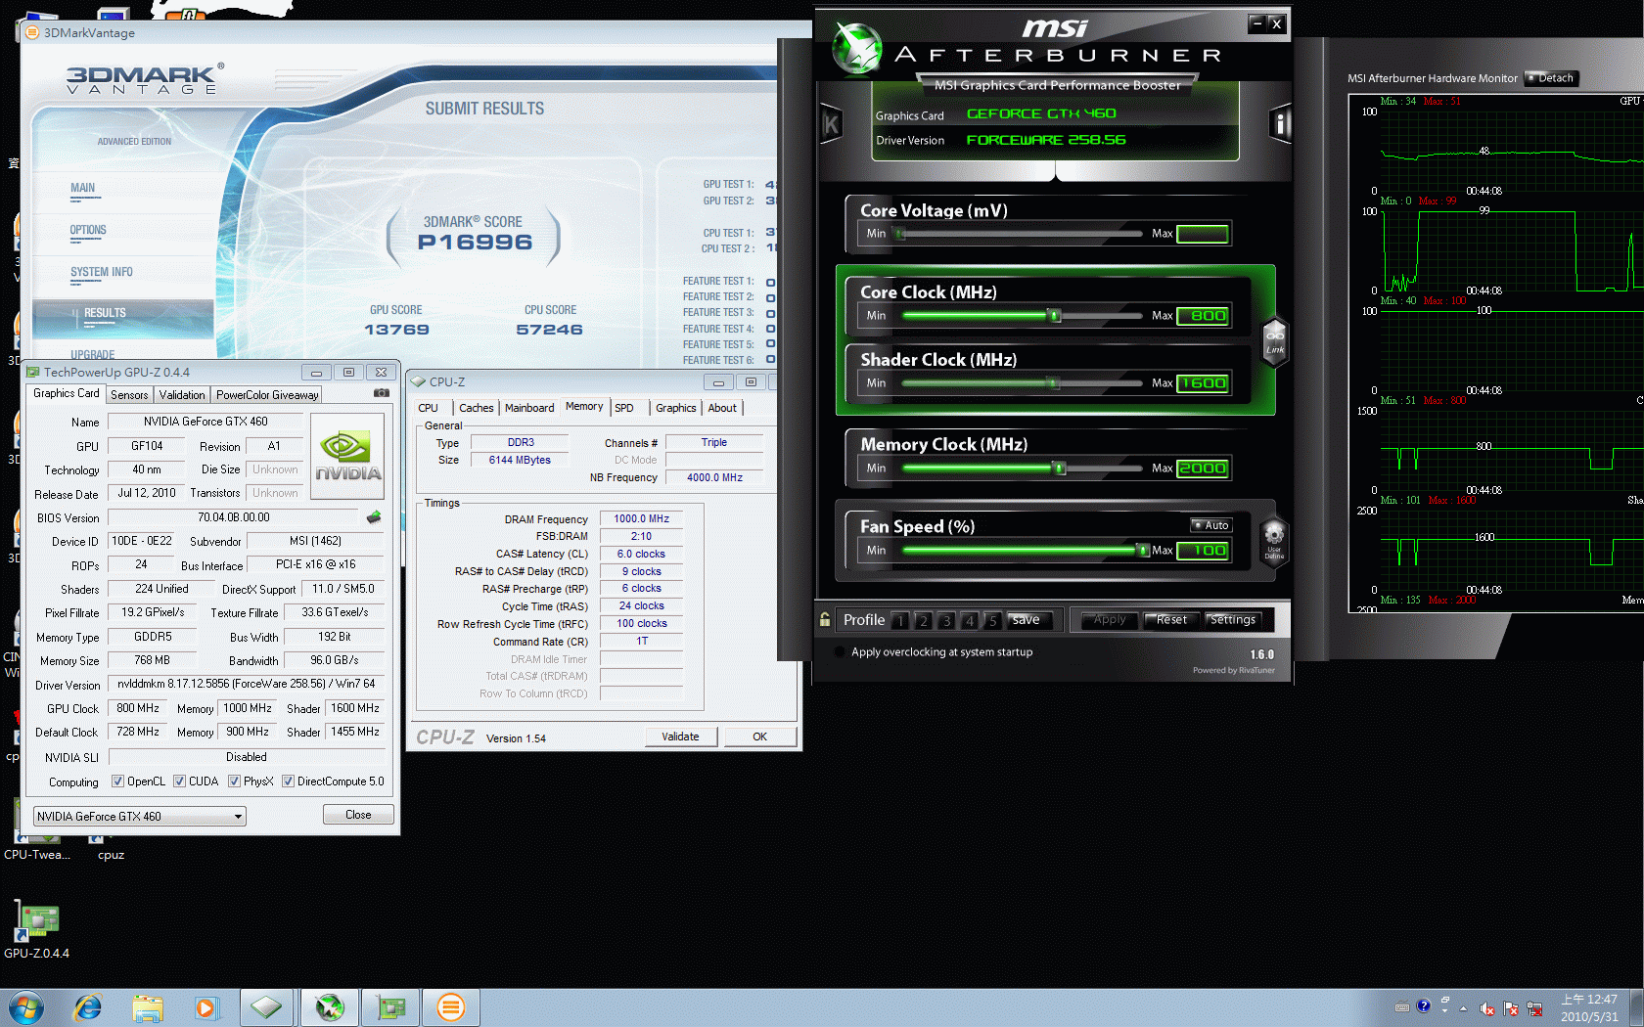Open MAIN in 3DMark Vantage sidebar

coord(83,188)
